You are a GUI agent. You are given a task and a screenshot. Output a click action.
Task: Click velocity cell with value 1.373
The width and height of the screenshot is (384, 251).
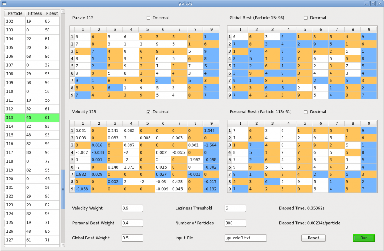point(131,167)
